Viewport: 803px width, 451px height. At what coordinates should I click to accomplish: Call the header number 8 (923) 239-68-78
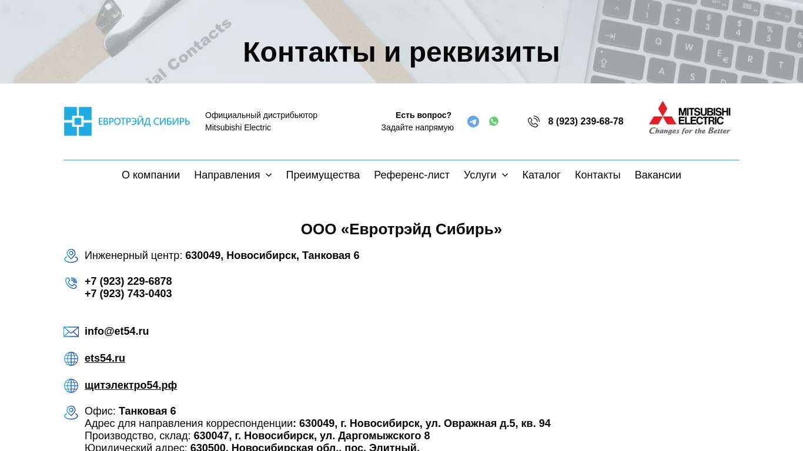click(x=585, y=122)
